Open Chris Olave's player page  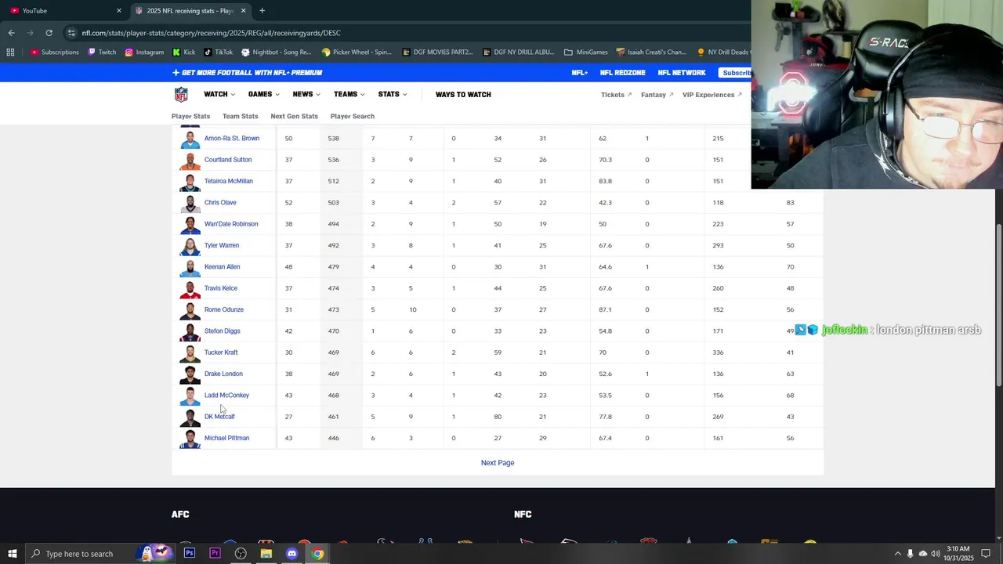(220, 203)
